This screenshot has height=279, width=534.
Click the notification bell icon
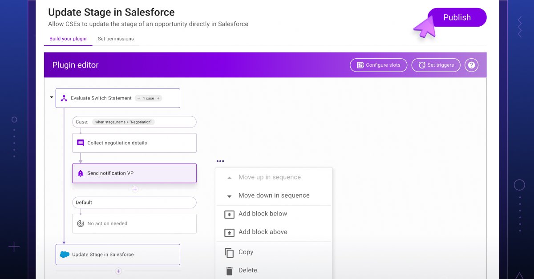click(81, 173)
